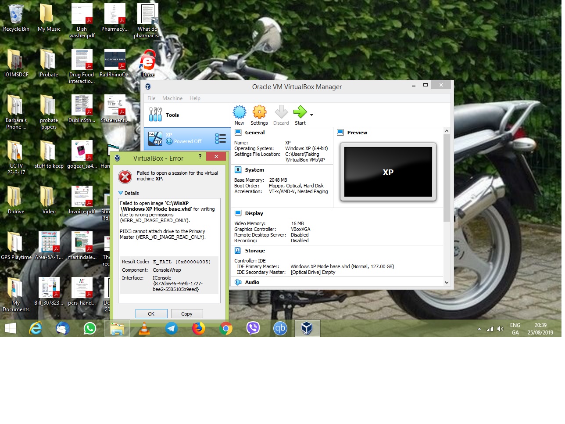565x424 pixels.
Task: Click the General section header
Action: (x=255, y=133)
